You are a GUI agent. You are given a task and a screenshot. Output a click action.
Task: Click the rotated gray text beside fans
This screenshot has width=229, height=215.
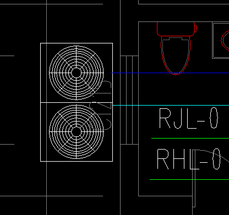coord(100,106)
